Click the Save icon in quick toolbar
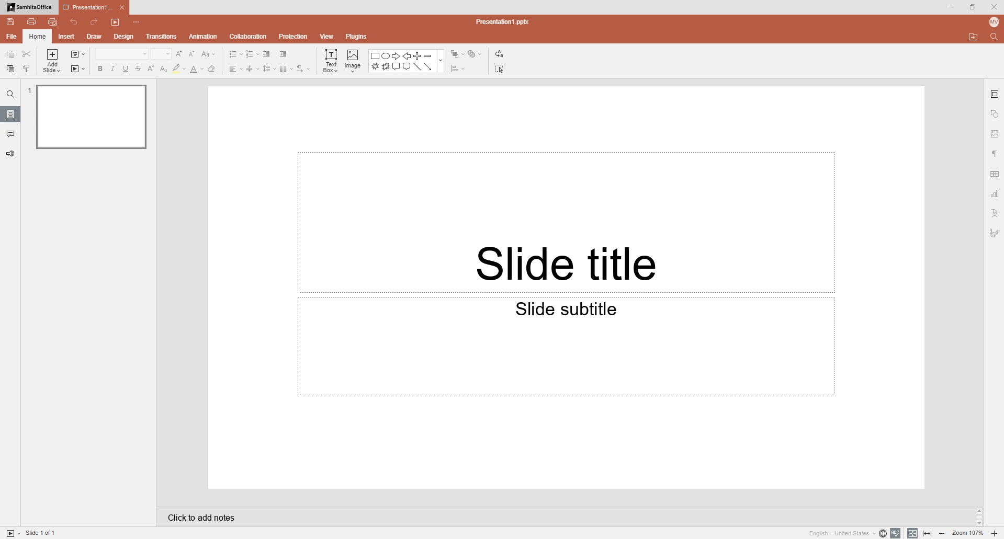Screen dimensions: 1004x539 coord(10,22)
